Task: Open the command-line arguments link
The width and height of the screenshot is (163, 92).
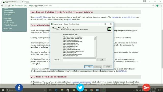Action: coord(81,82)
